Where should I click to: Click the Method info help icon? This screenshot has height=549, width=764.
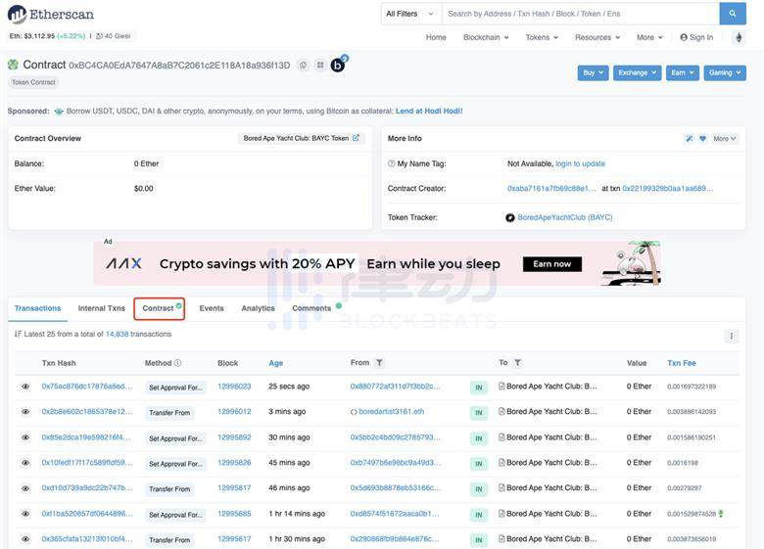tap(178, 363)
